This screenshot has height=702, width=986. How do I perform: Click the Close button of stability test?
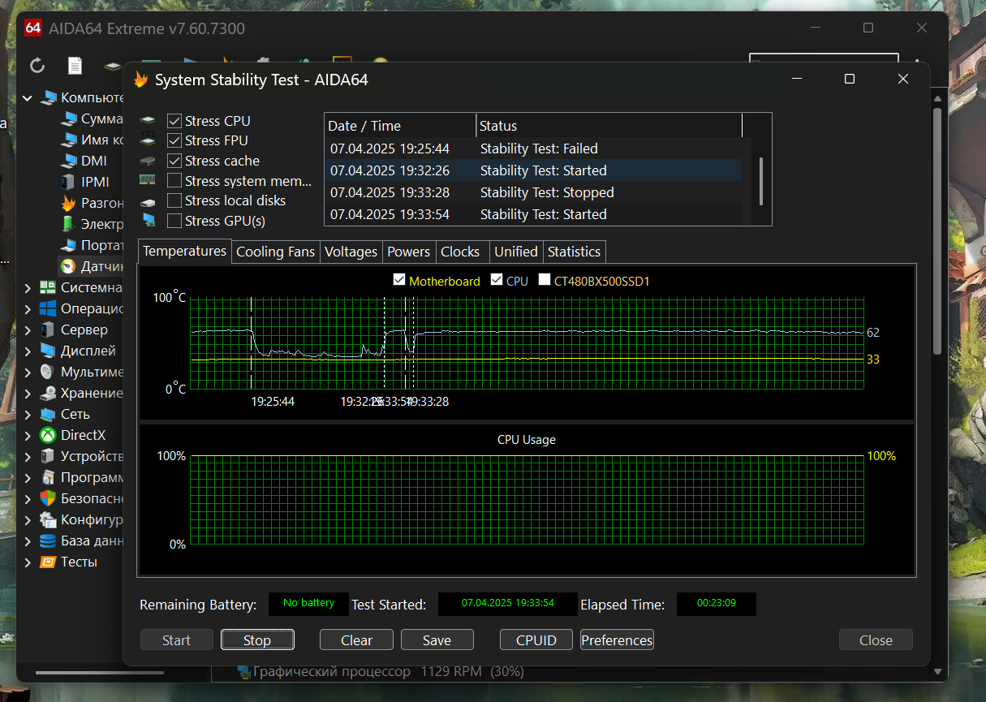point(876,640)
